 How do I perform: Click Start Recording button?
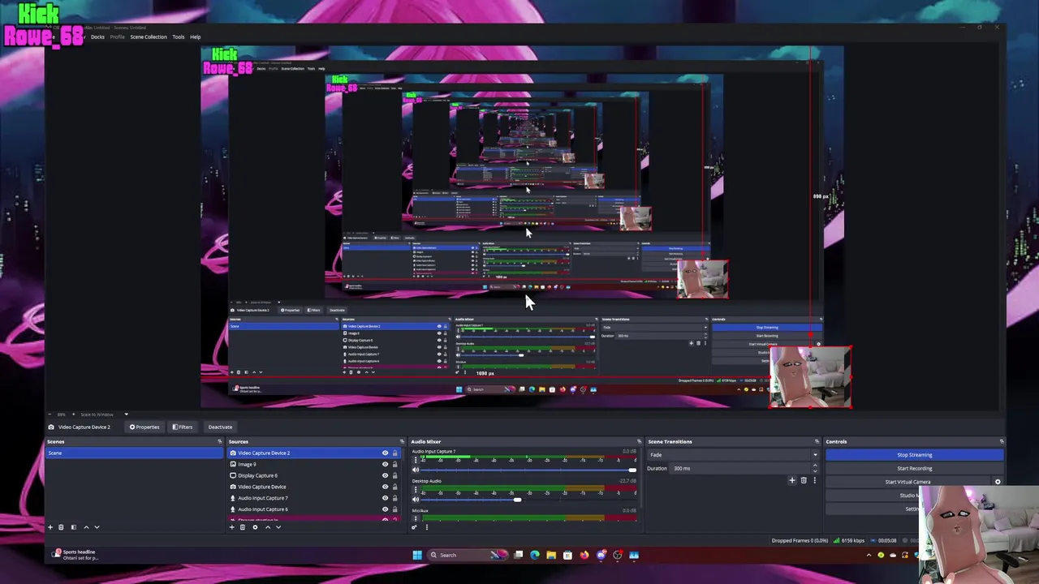(914, 469)
